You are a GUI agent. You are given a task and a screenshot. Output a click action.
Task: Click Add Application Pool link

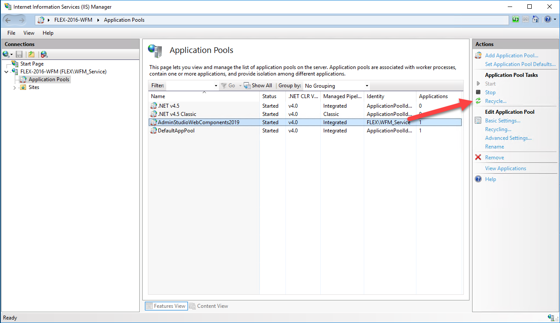pyautogui.click(x=512, y=55)
